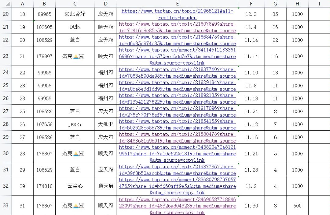Select the date cell 11.16

coord(251,137)
